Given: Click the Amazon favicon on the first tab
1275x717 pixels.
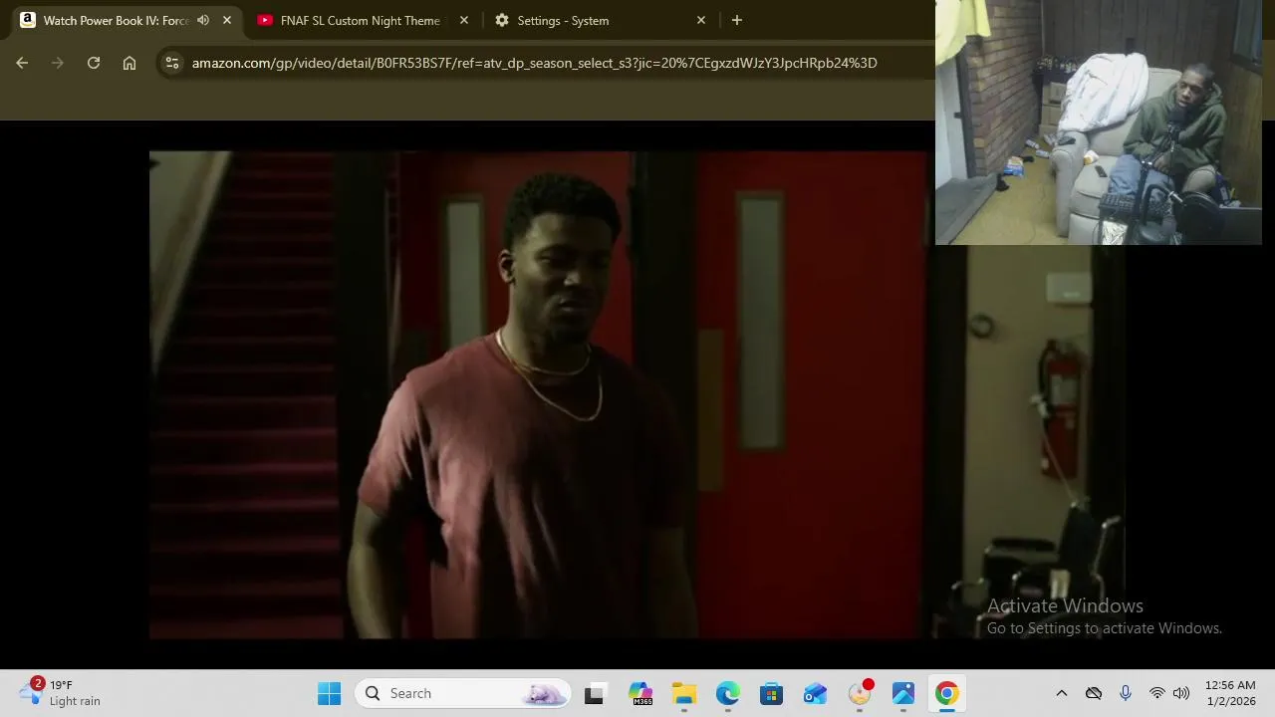Looking at the screenshot, I should pos(28,20).
